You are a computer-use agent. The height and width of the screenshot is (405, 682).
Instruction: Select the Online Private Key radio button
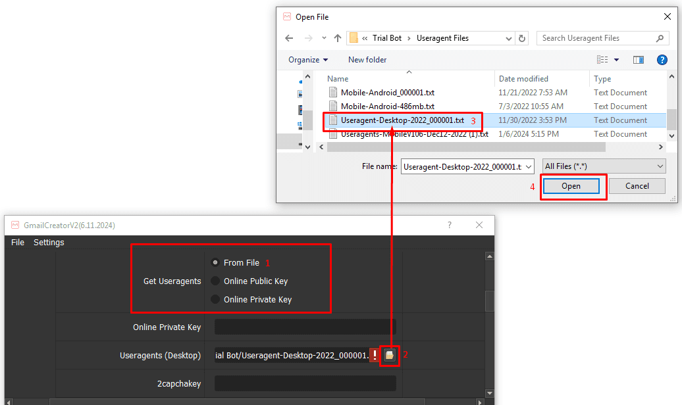[x=215, y=299]
